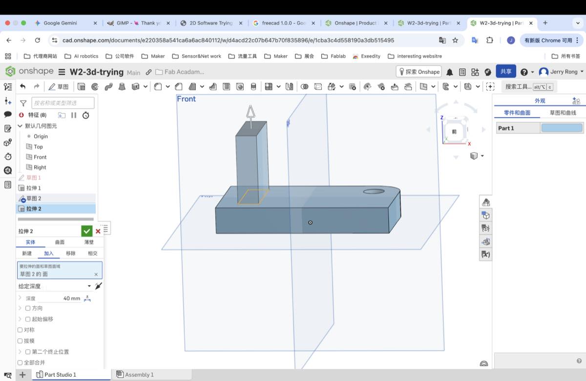Open the configuration panel icon on right edge

pos(486,215)
